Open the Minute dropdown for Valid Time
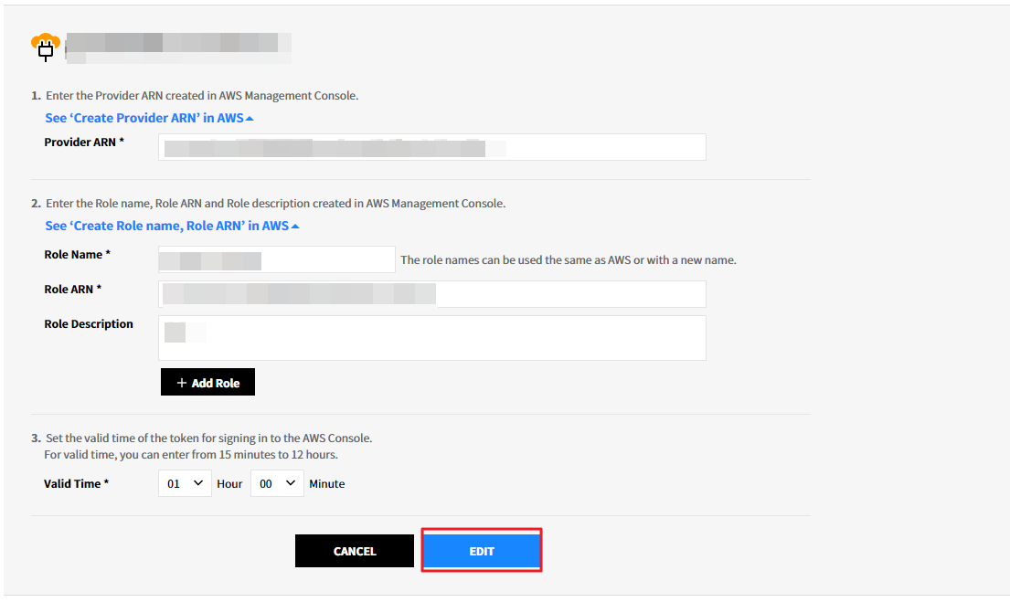The width and height of the screenshot is (1010, 602). click(x=277, y=483)
